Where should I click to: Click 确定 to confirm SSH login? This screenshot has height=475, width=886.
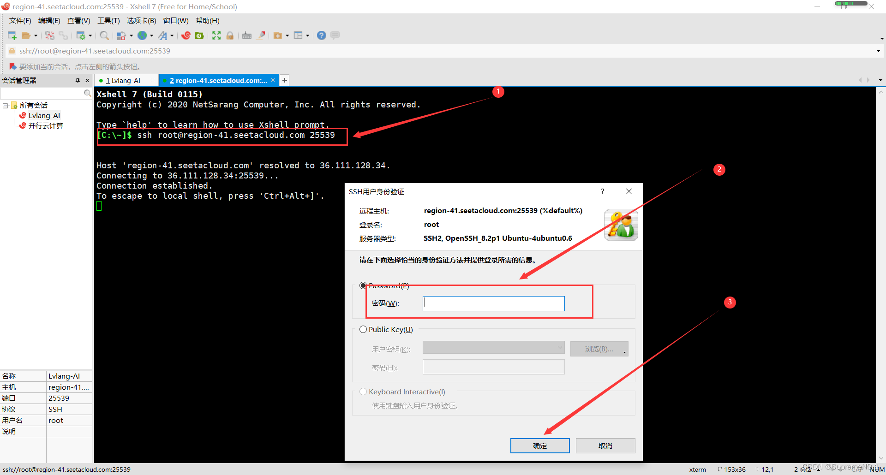540,445
